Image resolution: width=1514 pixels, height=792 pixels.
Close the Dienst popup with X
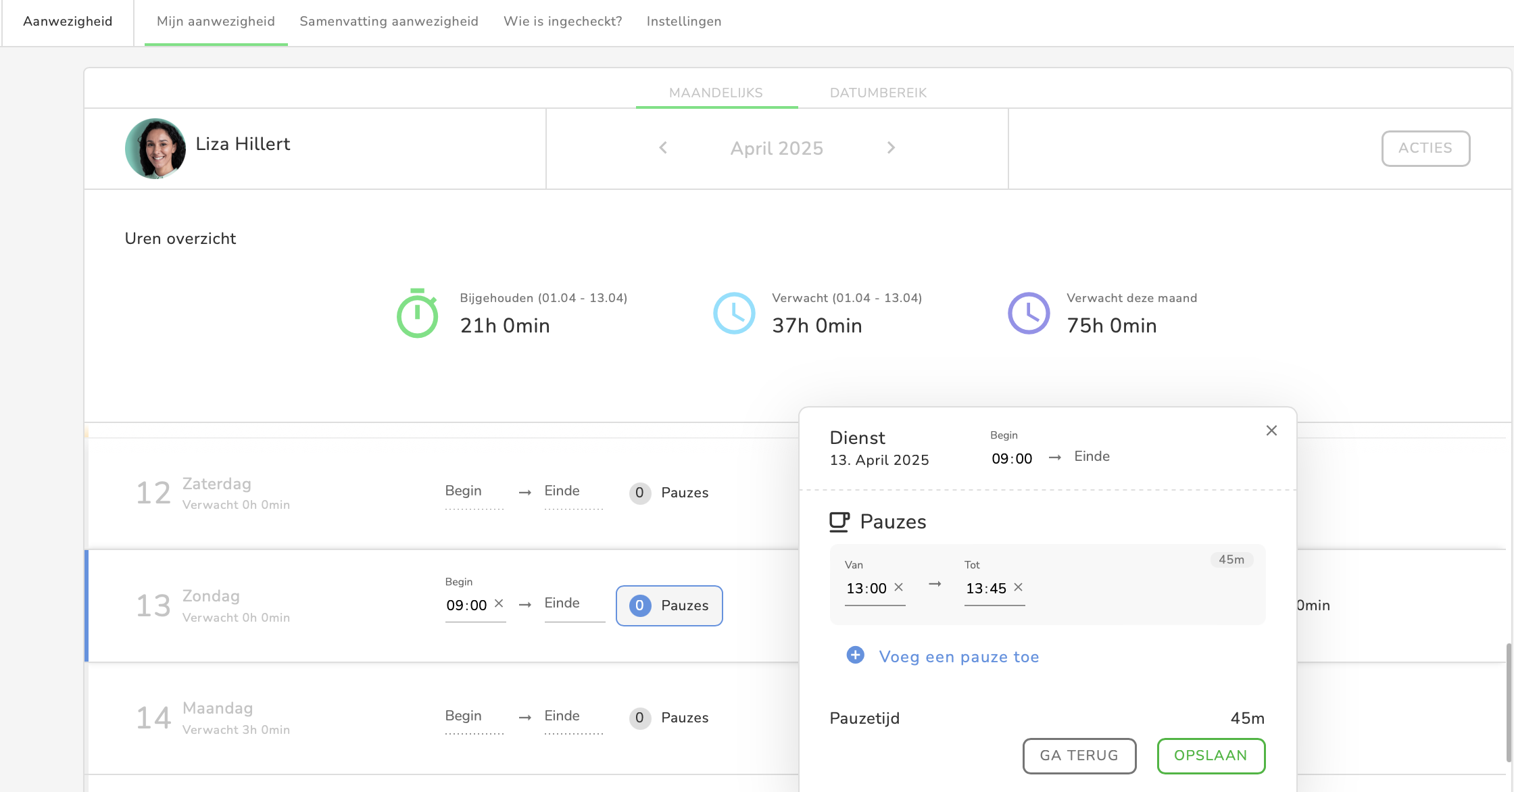pos(1271,430)
